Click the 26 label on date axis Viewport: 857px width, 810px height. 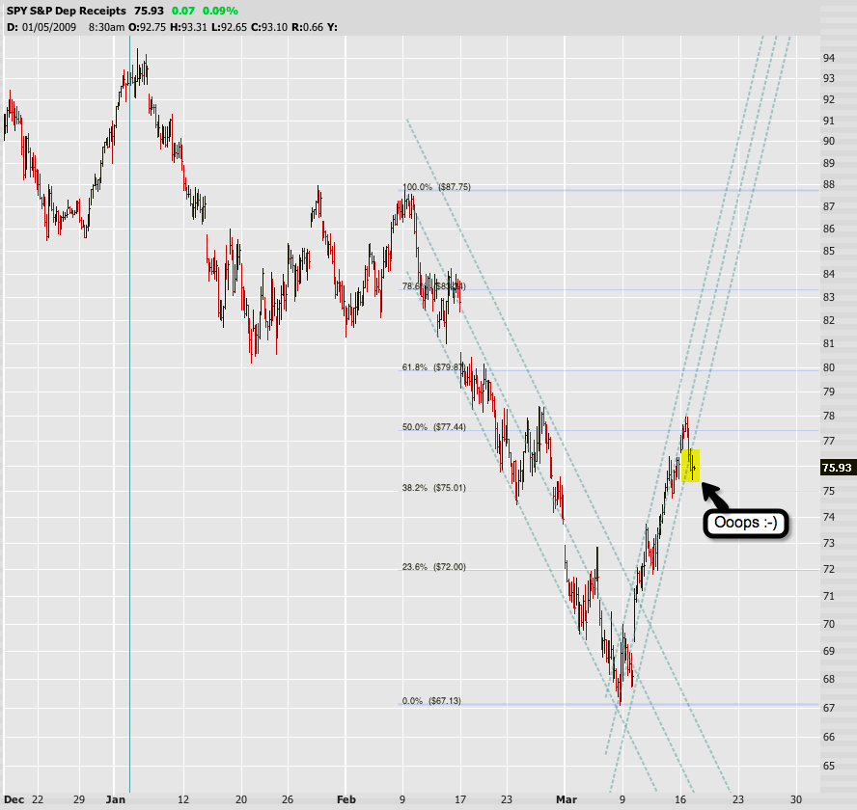tap(288, 799)
